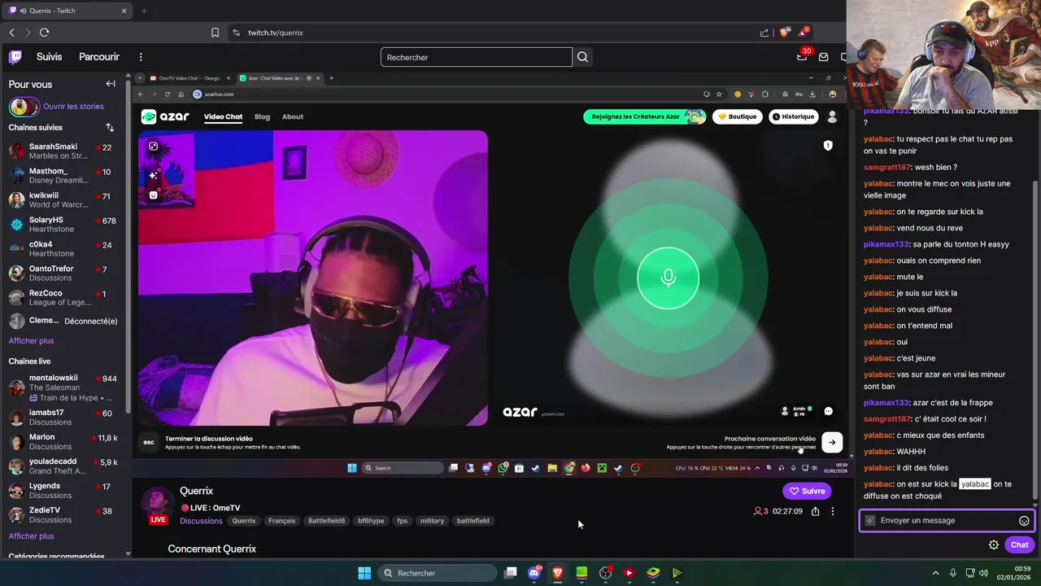Click Ouvrir les stories link

coord(73,106)
